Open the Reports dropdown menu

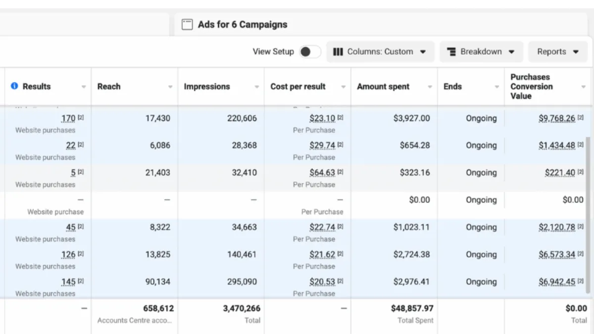coord(558,51)
